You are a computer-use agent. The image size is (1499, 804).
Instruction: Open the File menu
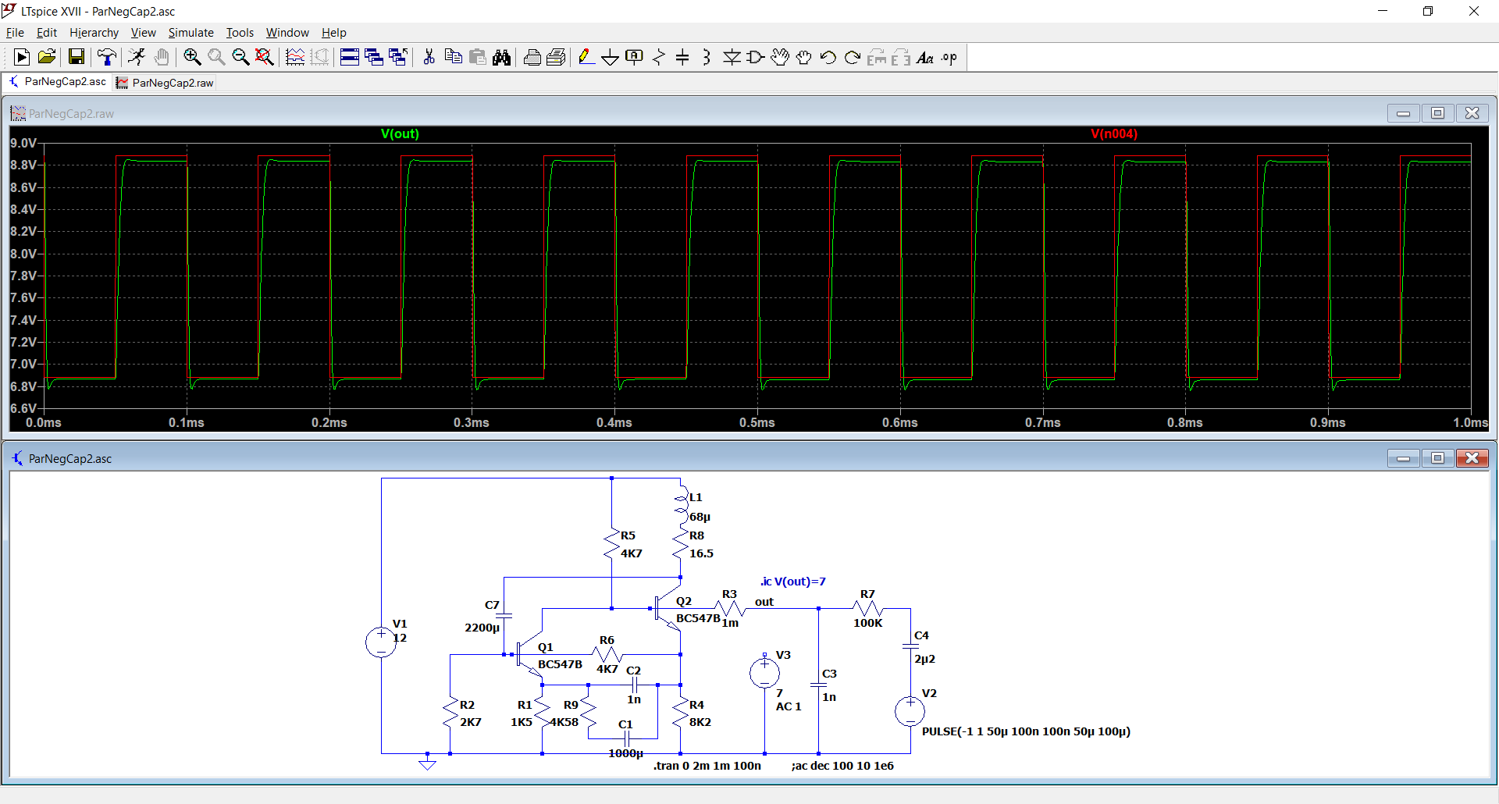pos(15,33)
